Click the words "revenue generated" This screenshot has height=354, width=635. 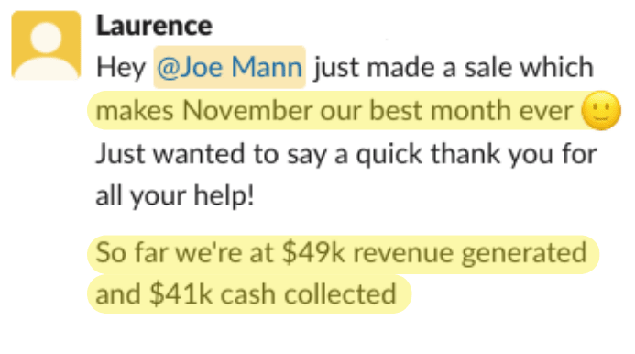pos(470,253)
